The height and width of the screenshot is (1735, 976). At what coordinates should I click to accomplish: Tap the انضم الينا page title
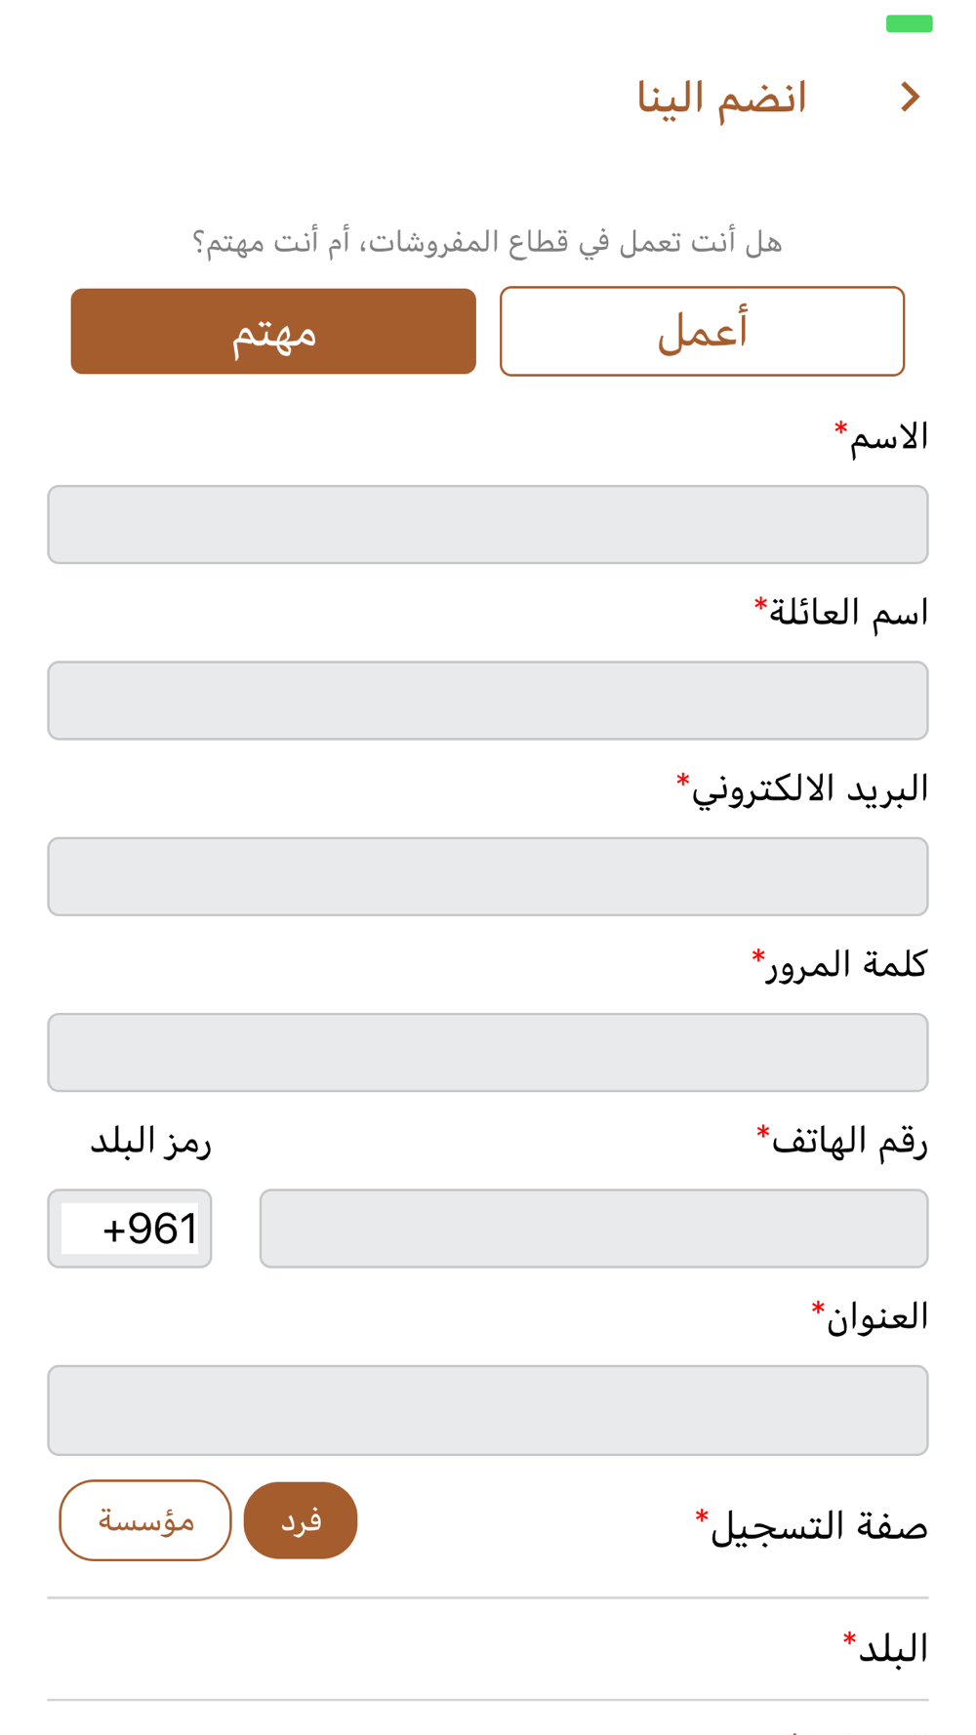722,98
